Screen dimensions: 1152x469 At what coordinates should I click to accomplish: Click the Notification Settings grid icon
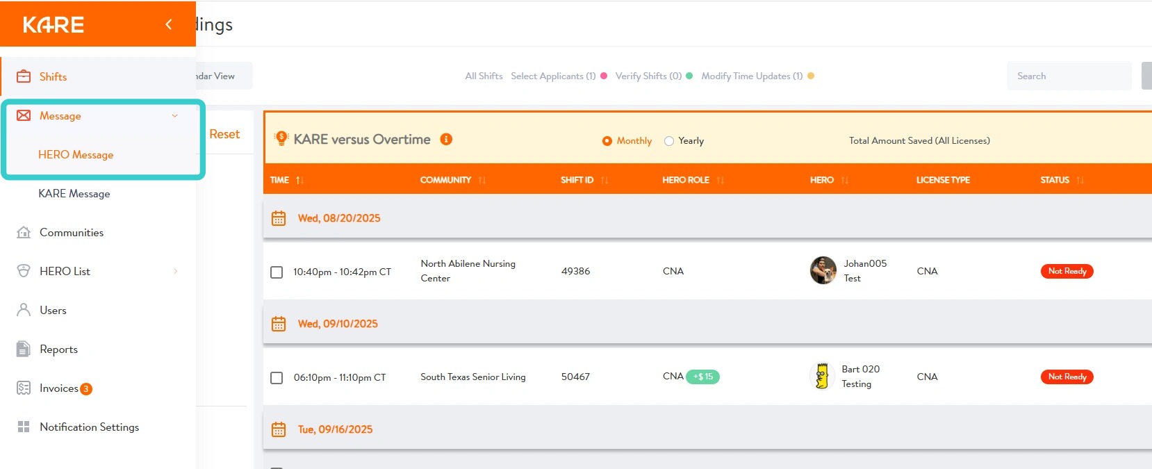coord(24,427)
